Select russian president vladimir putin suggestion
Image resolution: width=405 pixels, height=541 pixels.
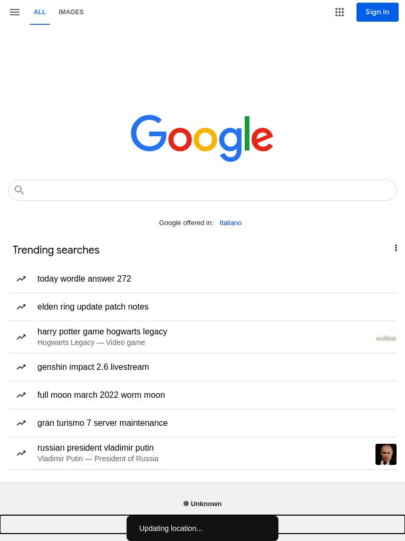(x=202, y=453)
